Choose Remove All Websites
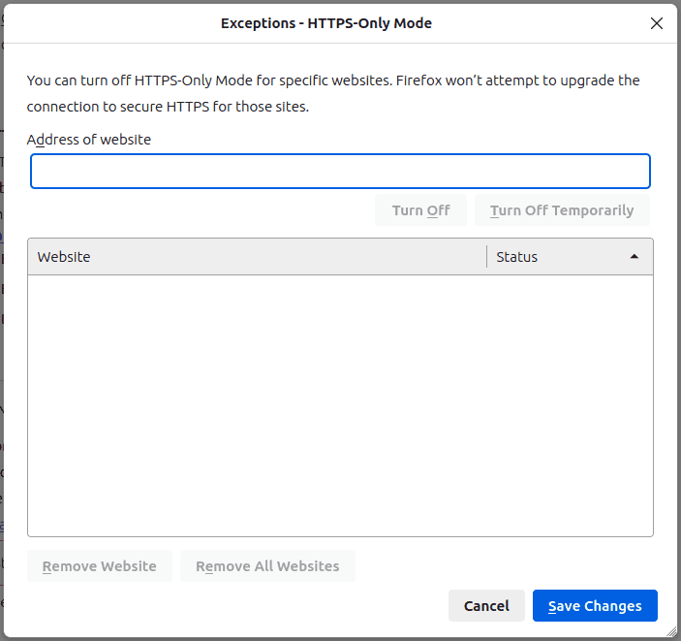Viewport: 681px width, 641px height. point(267,566)
